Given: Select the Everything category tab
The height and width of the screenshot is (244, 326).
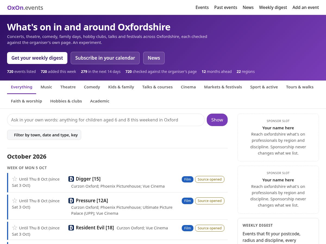Looking at the screenshot, I should [x=21, y=87].
